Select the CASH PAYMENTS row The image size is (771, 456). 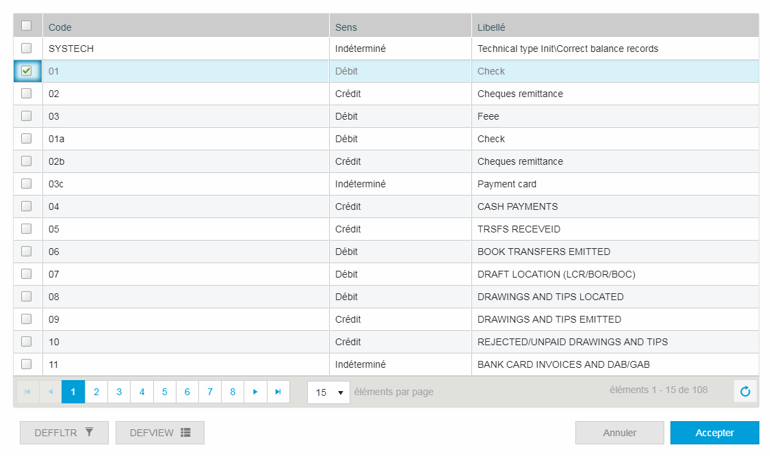[x=517, y=206]
